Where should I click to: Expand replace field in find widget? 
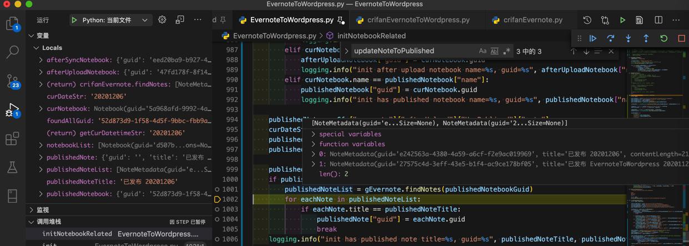point(346,51)
